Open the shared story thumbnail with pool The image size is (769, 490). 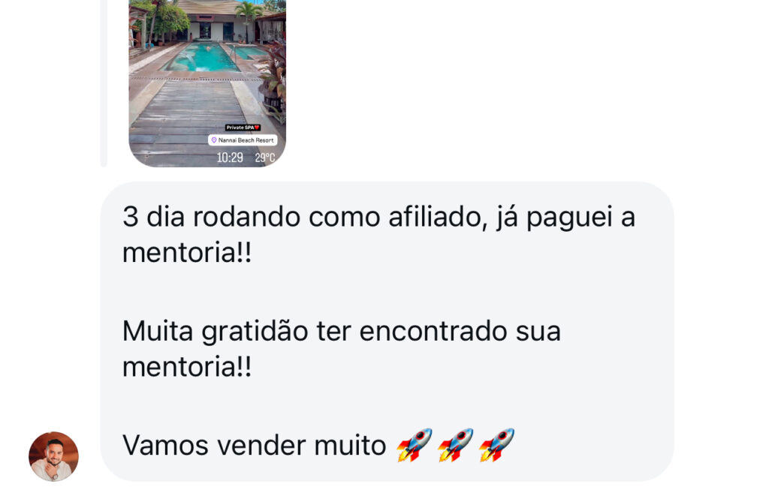(x=207, y=83)
